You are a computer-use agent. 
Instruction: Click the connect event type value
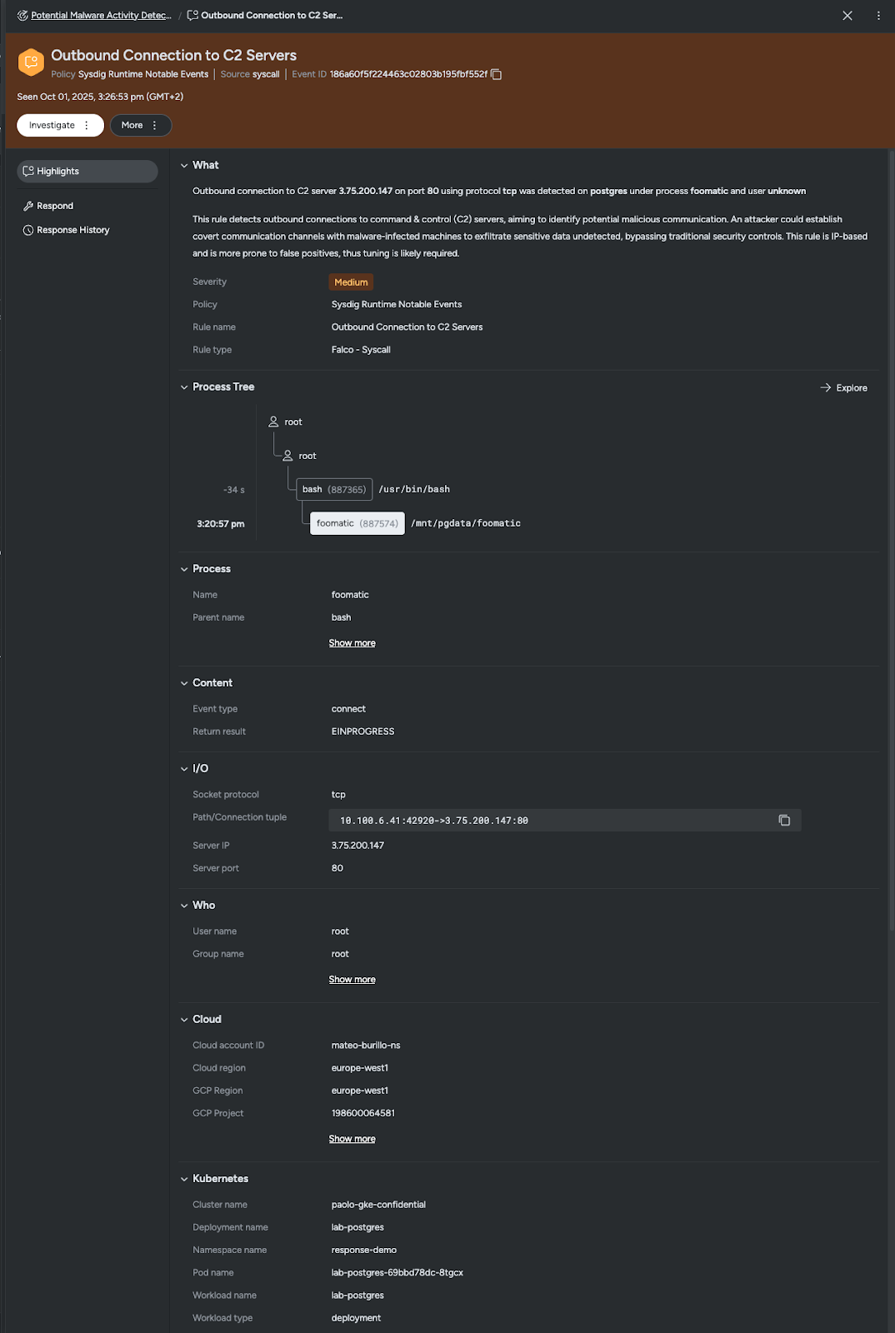[348, 709]
